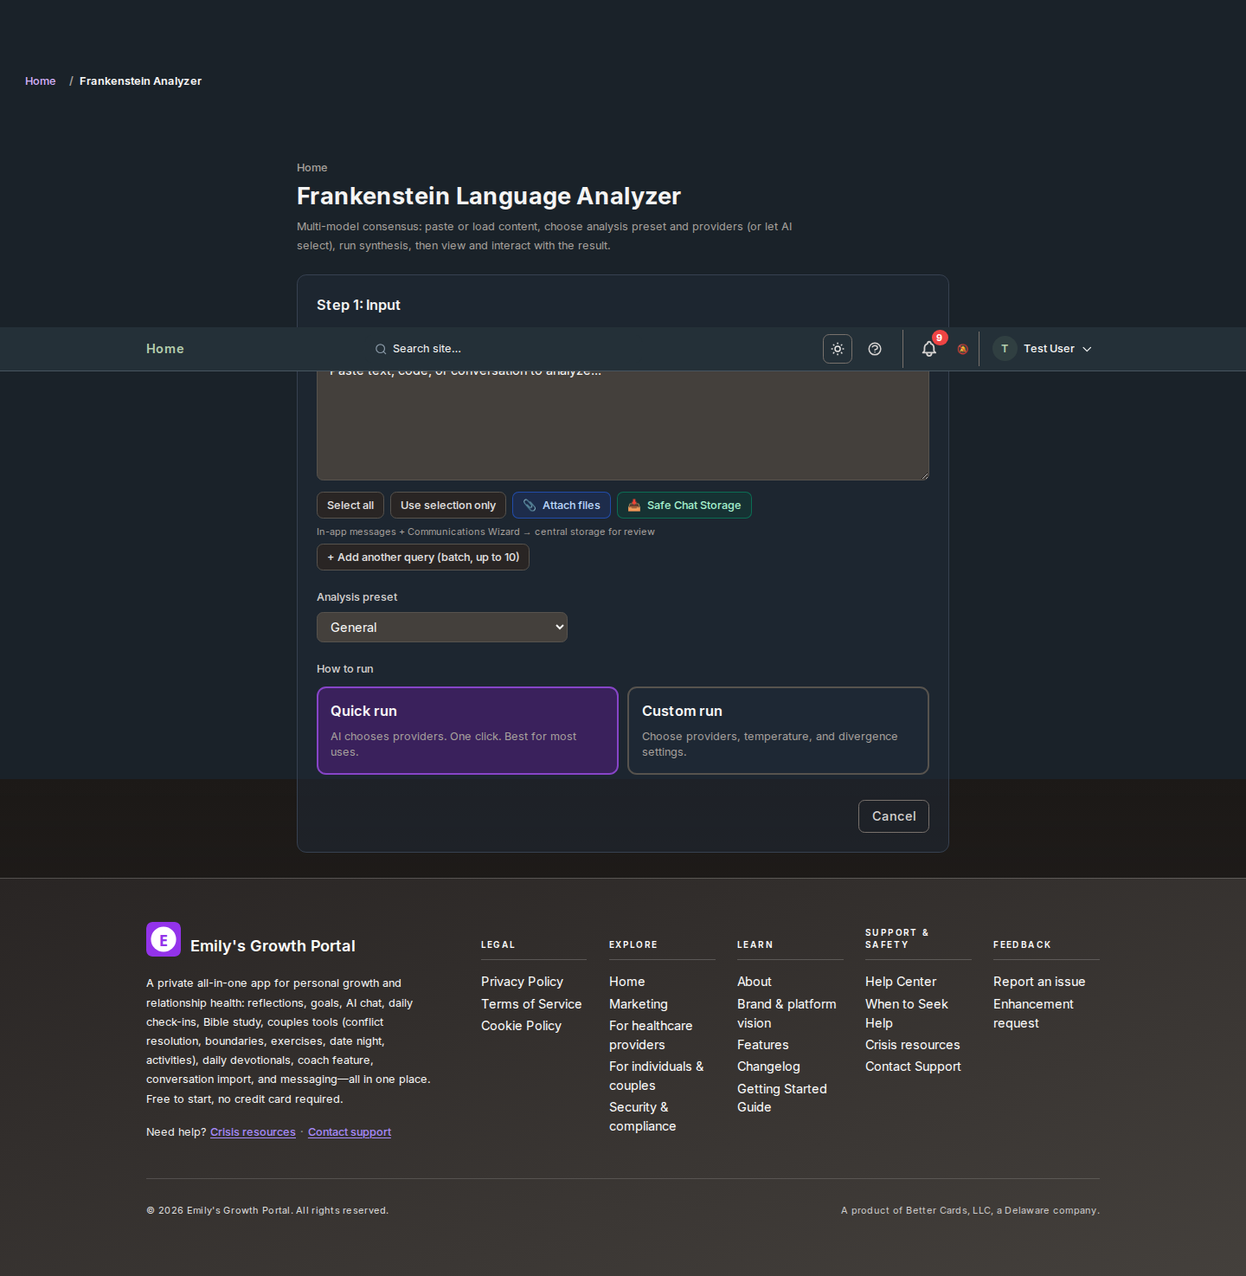
Task: Click the magnifier icon in the search bar
Action: pyautogui.click(x=381, y=349)
